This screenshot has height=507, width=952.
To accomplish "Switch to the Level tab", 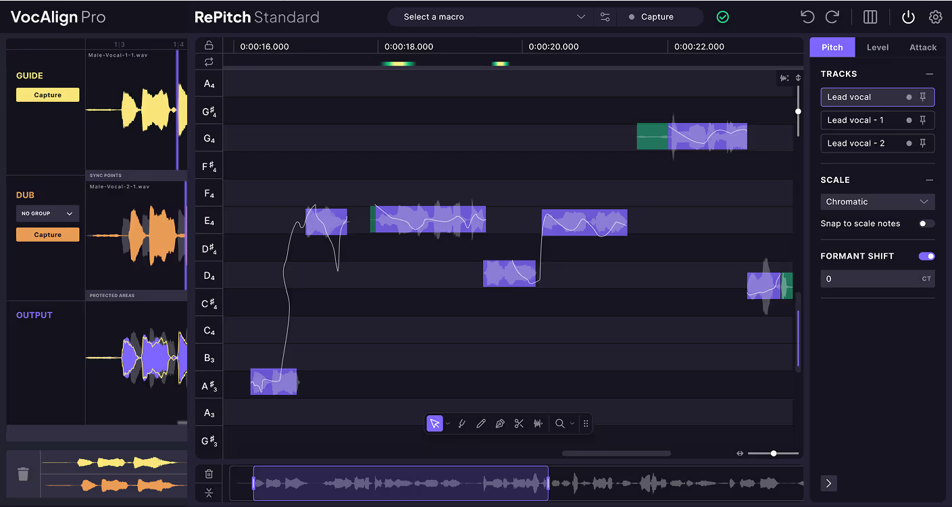I will pos(878,47).
